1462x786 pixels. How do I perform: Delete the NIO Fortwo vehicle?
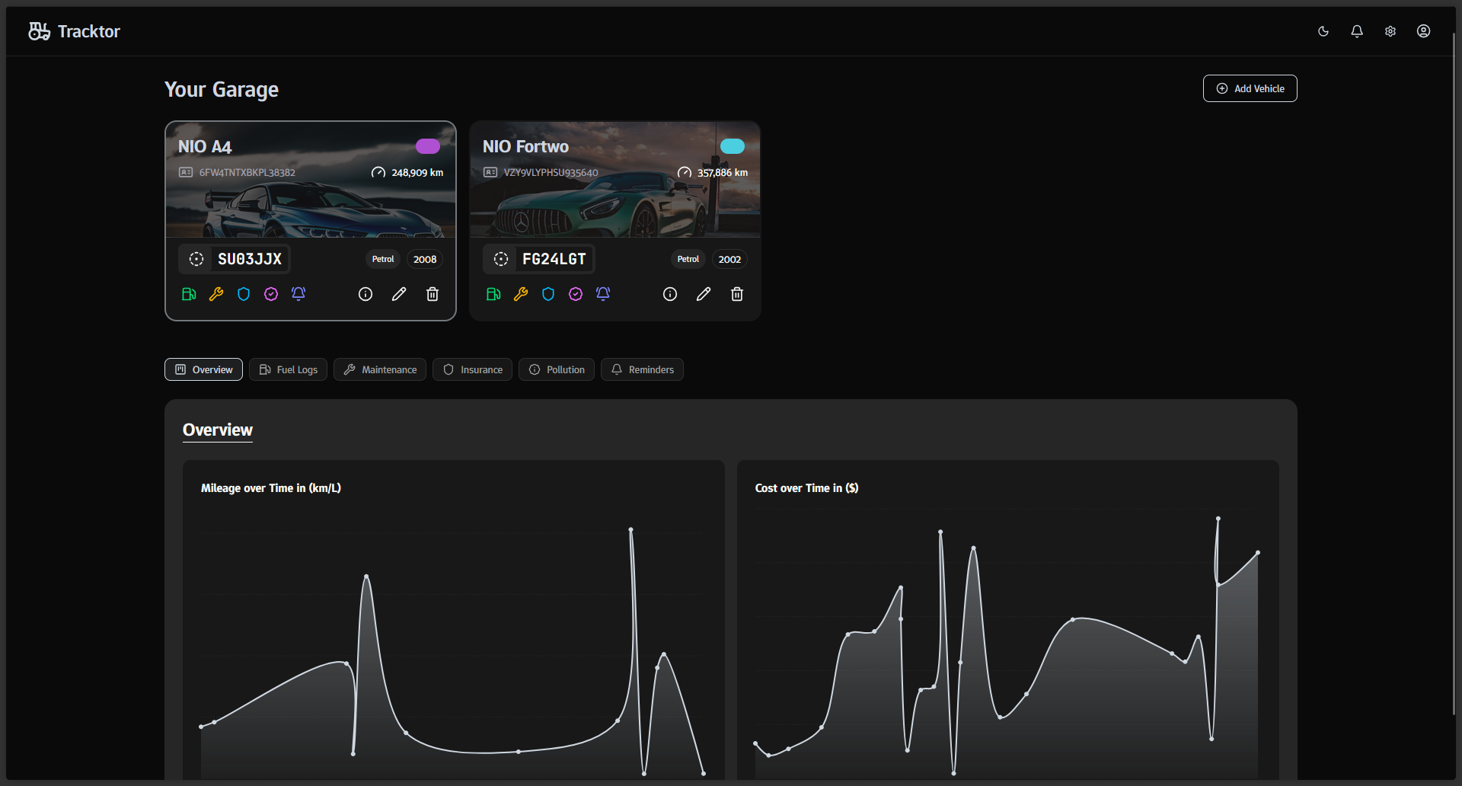pyautogui.click(x=737, y=294)
